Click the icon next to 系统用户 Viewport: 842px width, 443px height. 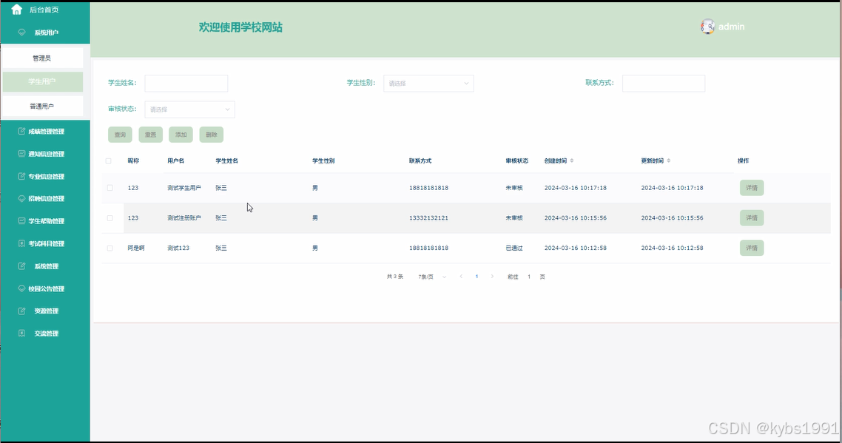22,33
